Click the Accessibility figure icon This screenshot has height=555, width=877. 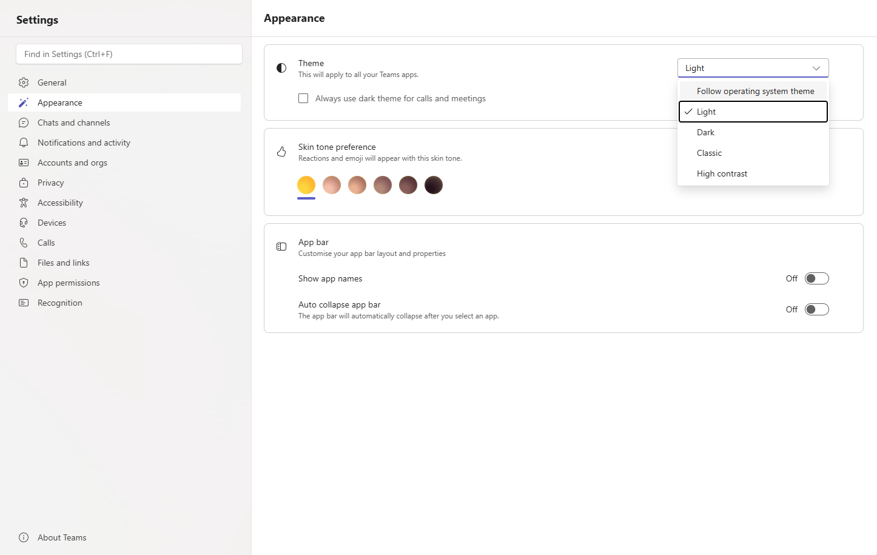(24, 203)
